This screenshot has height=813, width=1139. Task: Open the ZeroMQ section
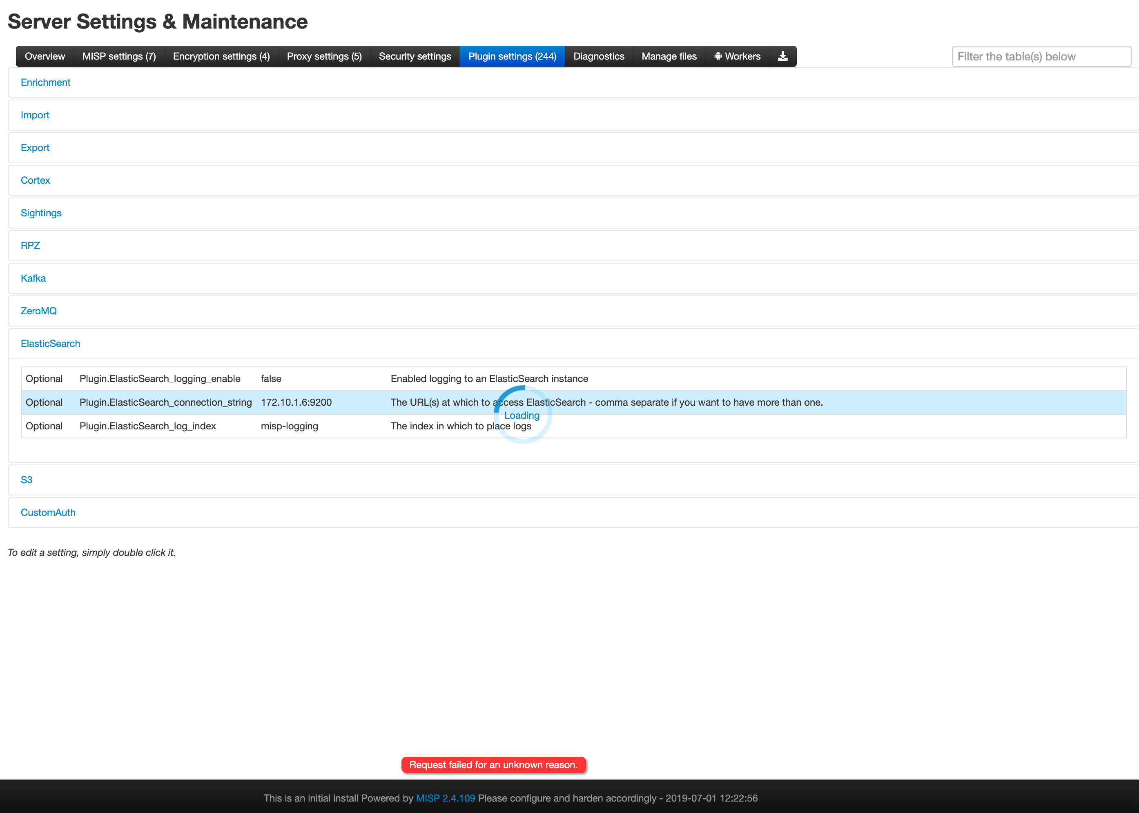click(38, 311)
